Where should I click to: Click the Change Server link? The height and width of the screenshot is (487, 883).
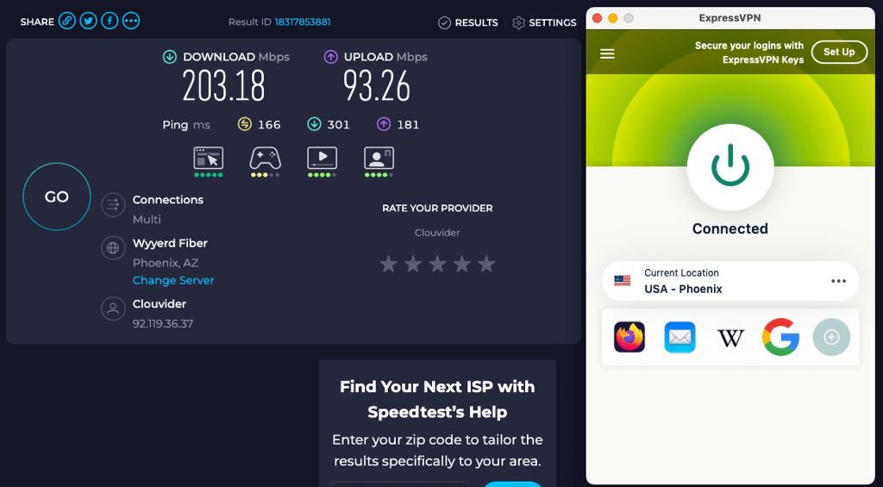click(172, 280)
